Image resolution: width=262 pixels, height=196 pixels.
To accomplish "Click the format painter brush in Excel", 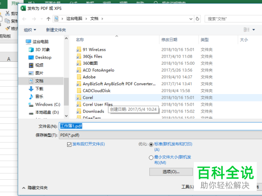I will pos(8,28).
